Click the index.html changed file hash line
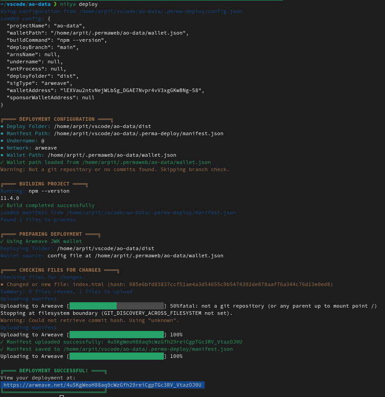Image resolution: width=385 pixels, height=397 pixels. (x=166, y=284)
